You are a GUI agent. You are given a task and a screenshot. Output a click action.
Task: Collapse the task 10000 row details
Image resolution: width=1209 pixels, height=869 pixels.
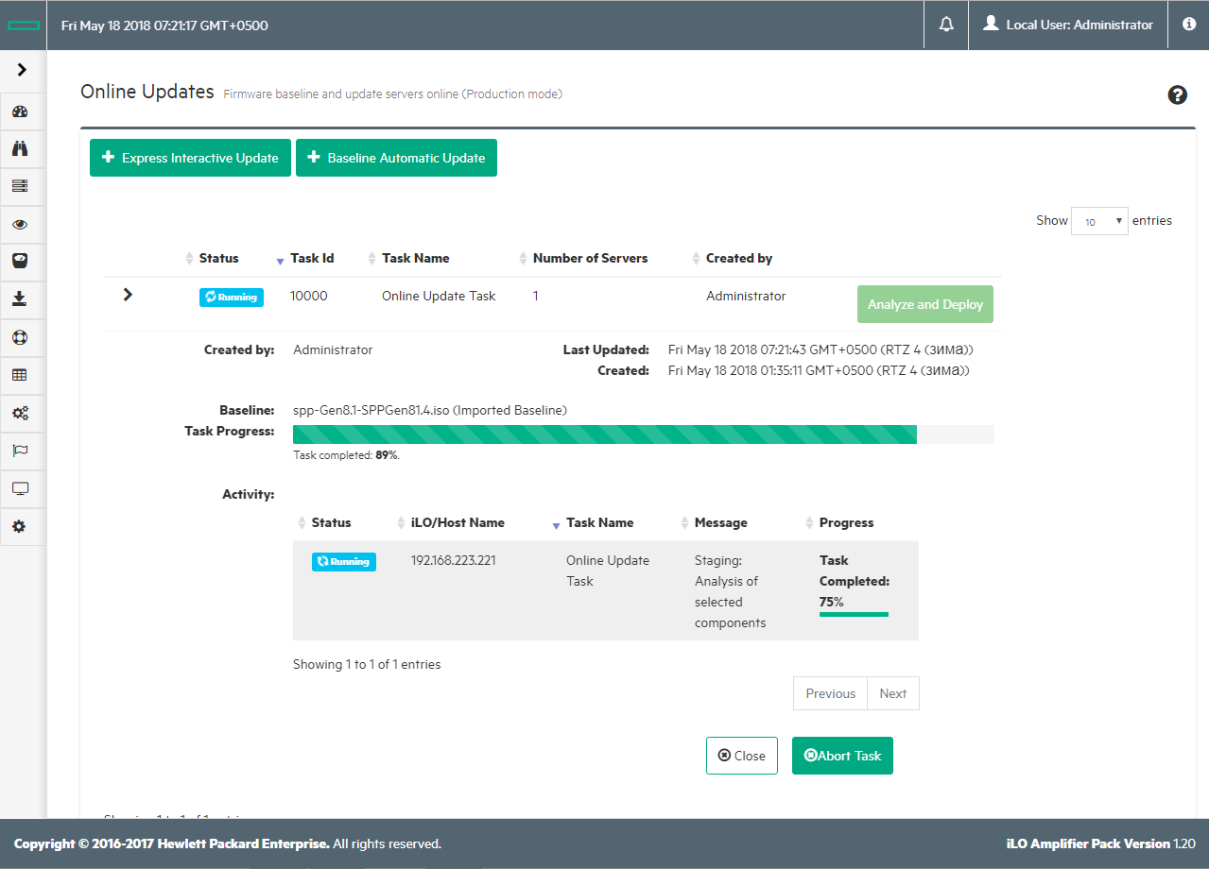pos(128,295)
